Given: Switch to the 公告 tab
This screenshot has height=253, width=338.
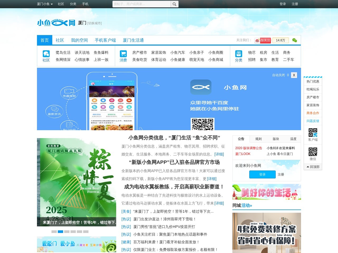Looking at the screenshot, I should coord(241,139).
